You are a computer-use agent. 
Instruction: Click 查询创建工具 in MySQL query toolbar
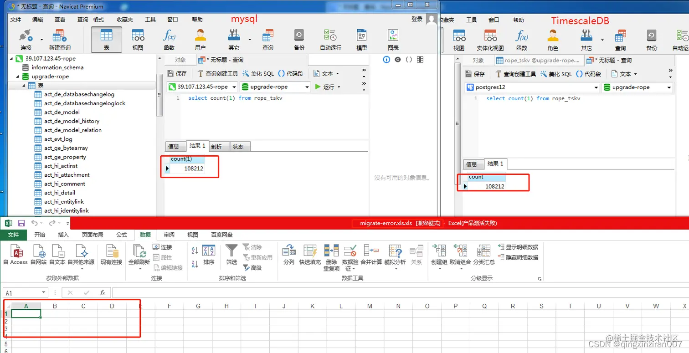tap(218, 73)
